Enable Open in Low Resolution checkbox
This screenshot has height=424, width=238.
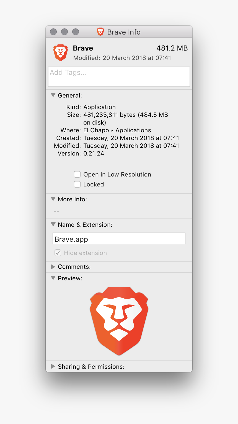[x=77, y=174]
